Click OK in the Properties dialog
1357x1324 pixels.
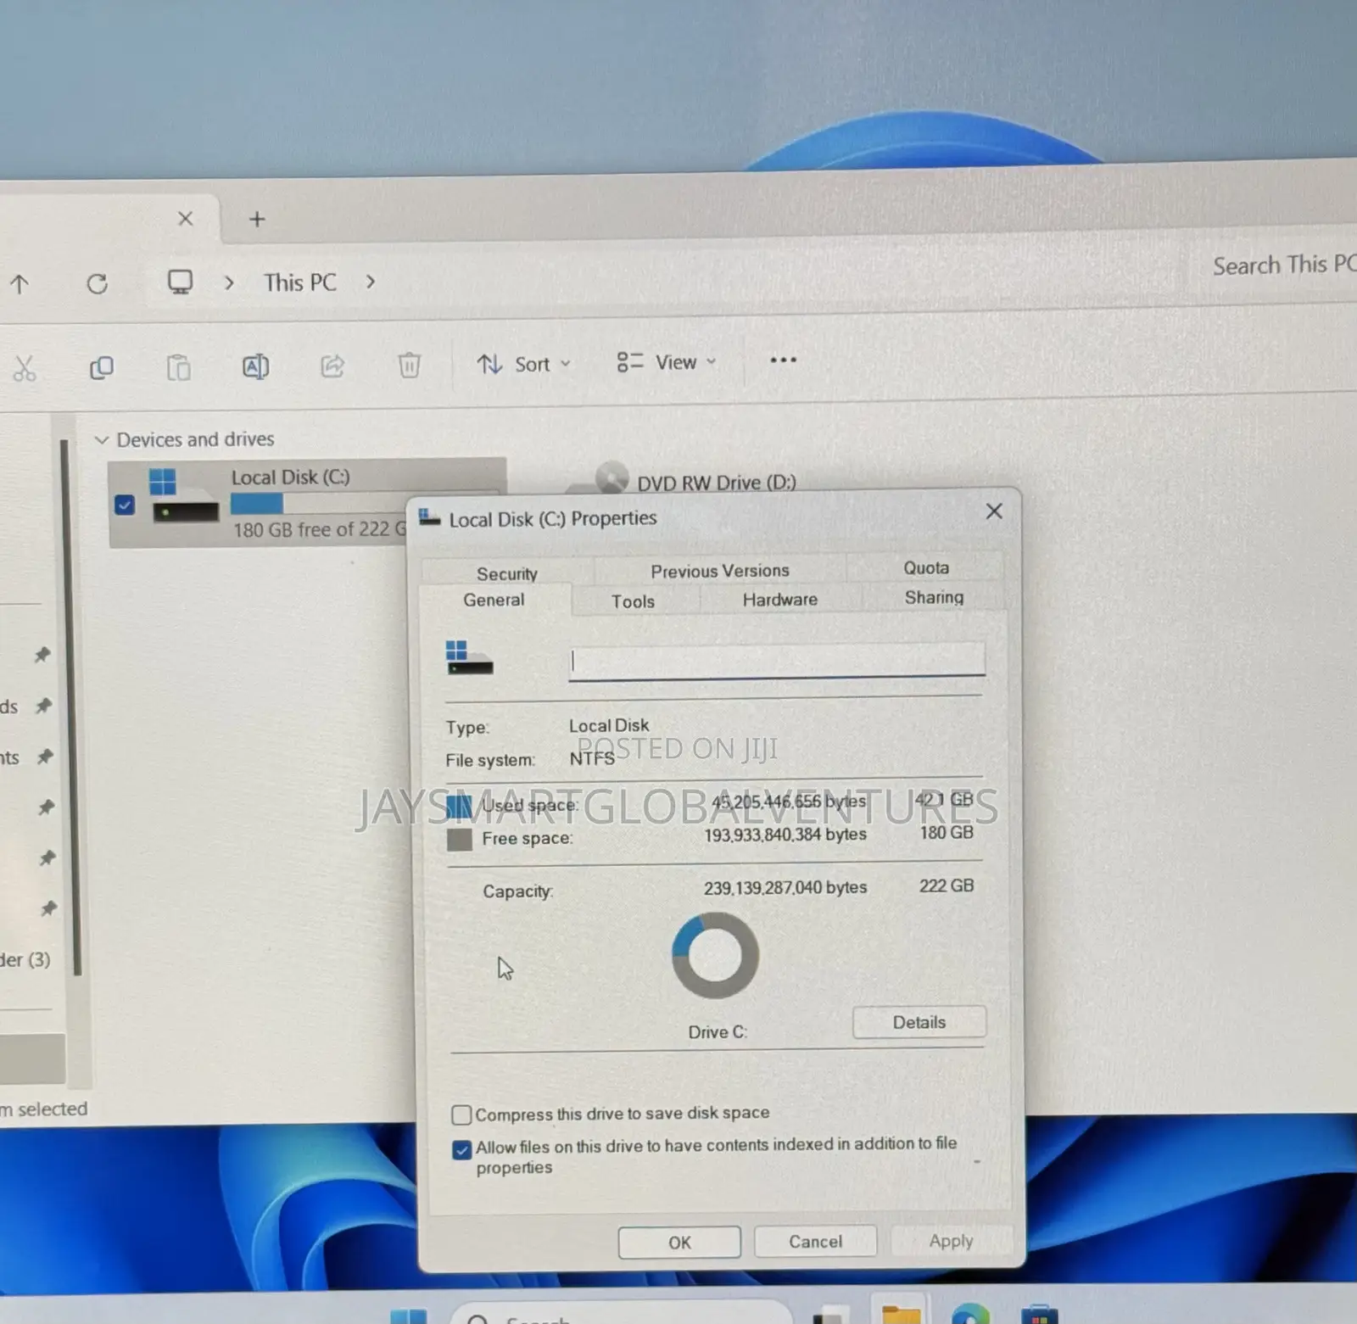coord(679,1243)
